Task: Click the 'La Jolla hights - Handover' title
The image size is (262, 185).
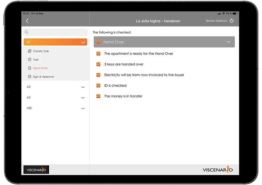Action: click(158, 21)
